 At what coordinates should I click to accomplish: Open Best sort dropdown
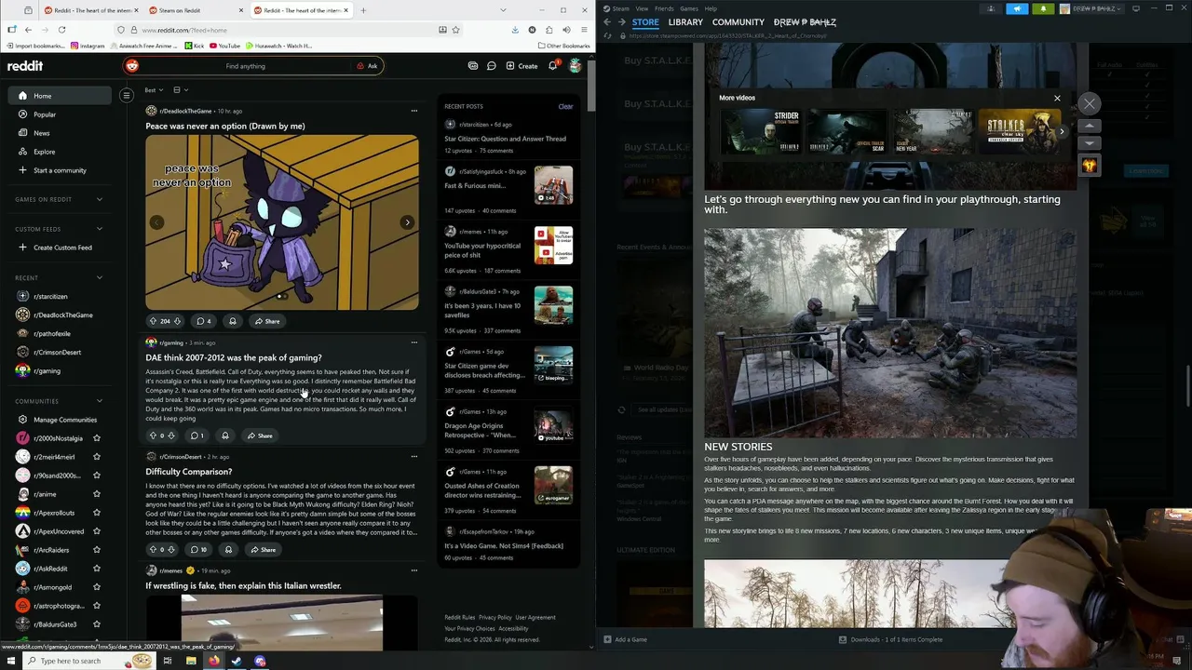[x=154, y=90]
